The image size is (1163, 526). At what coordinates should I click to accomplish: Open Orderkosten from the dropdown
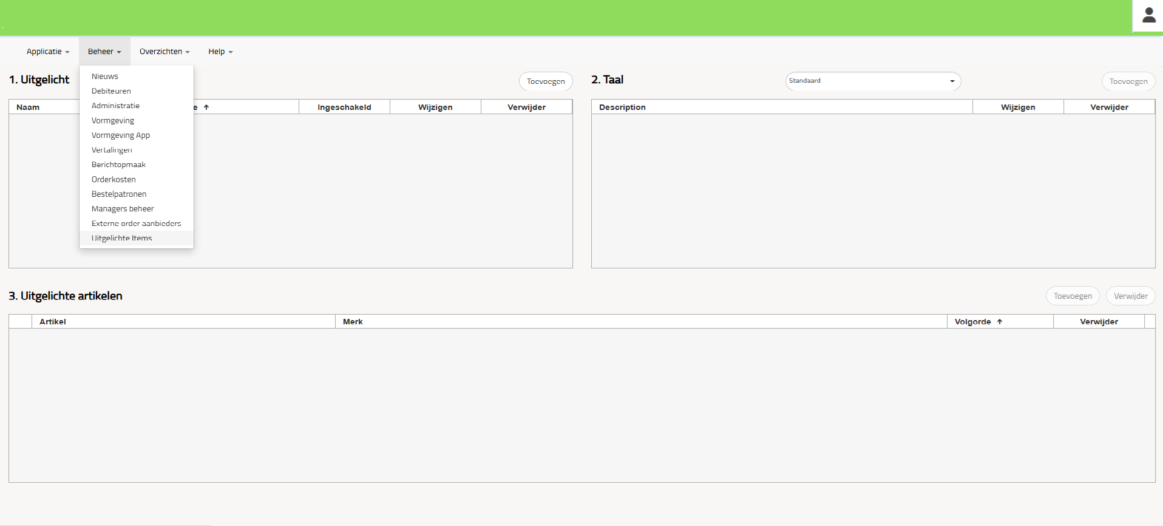114,180
